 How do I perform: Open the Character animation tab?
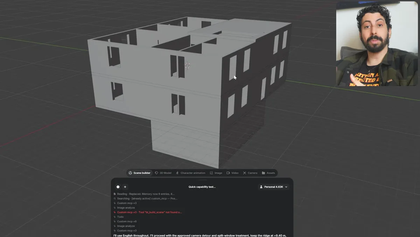coord(190,173)
